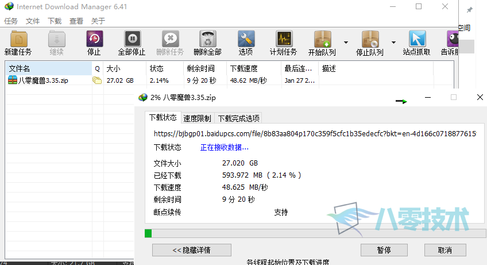Open 选项 settings wrench icon
This screenshot has width=487, height=265.
[246, 39]
